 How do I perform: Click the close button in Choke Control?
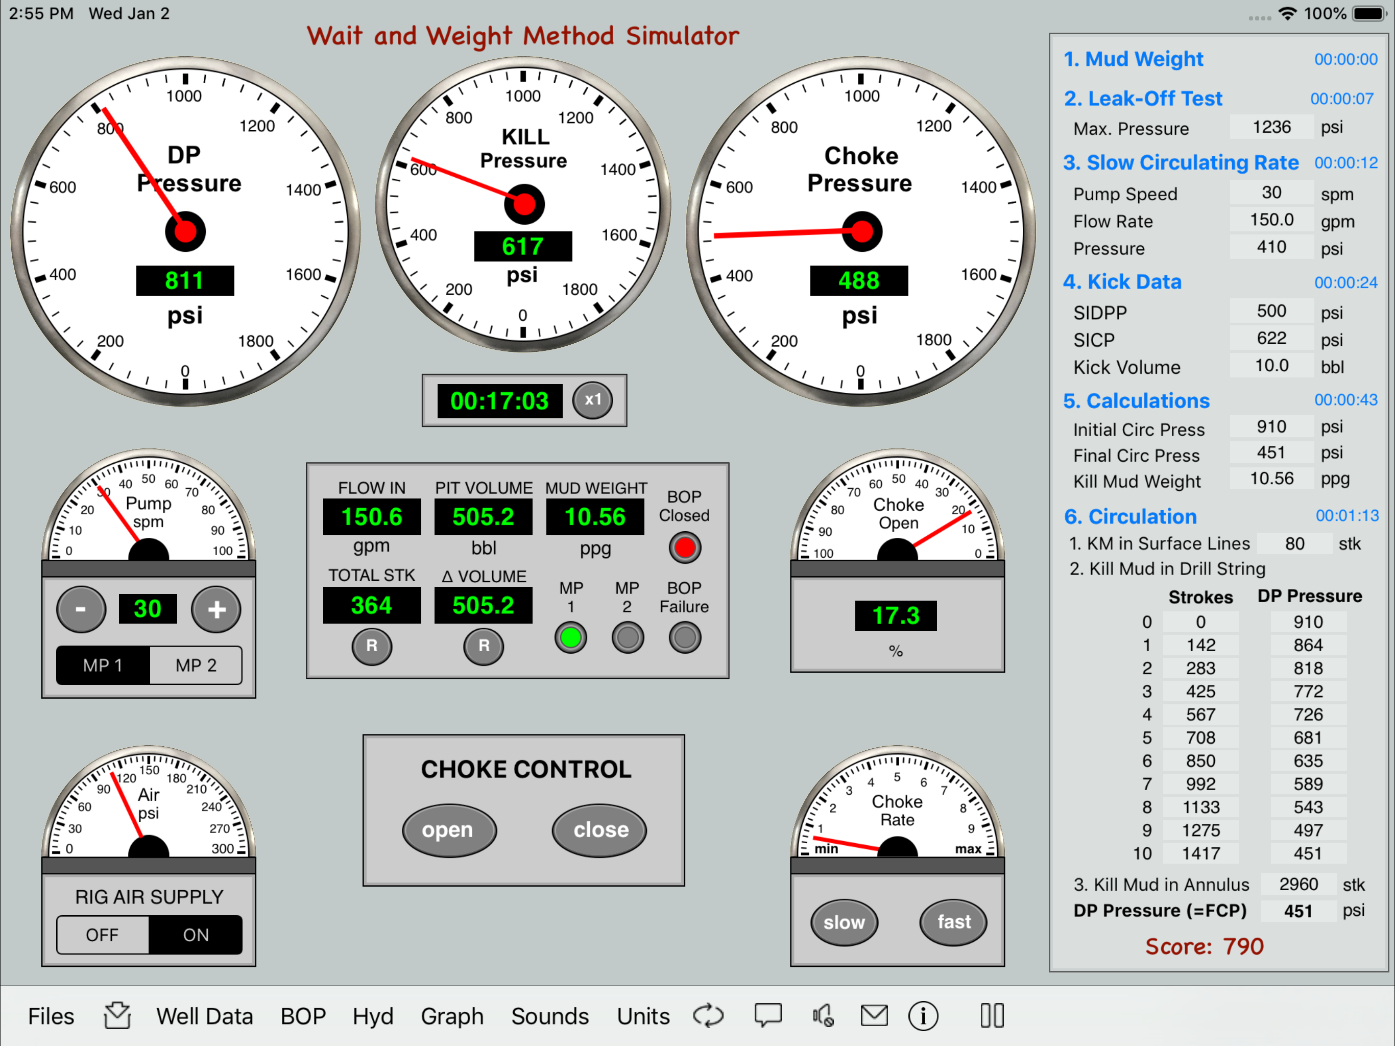[x=598, y=830]
